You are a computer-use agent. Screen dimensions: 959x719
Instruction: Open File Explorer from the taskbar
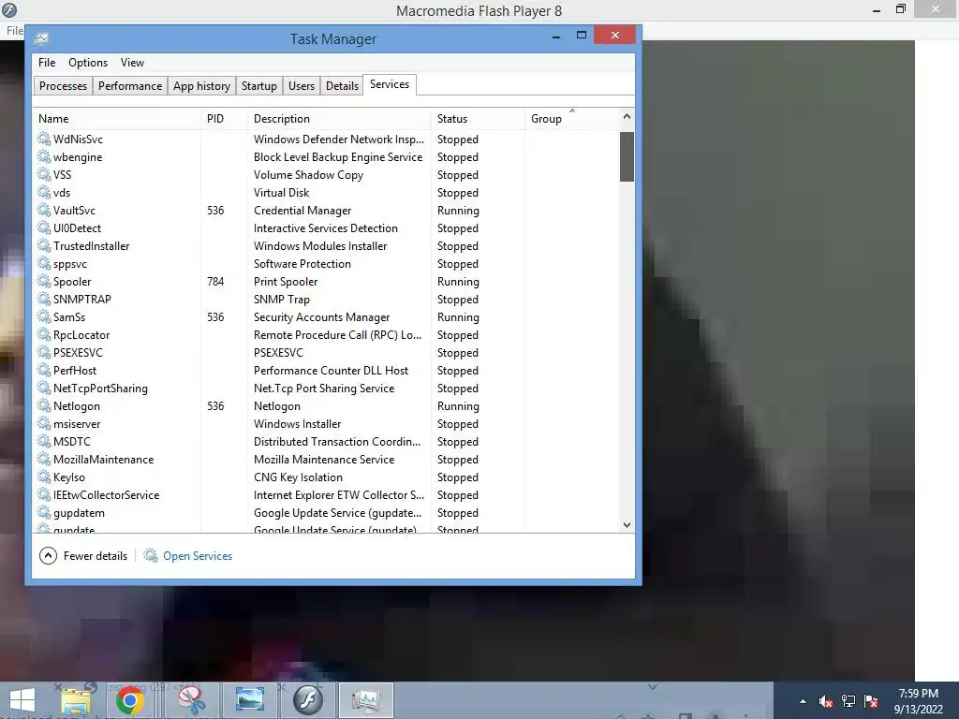tap(75, 700)
